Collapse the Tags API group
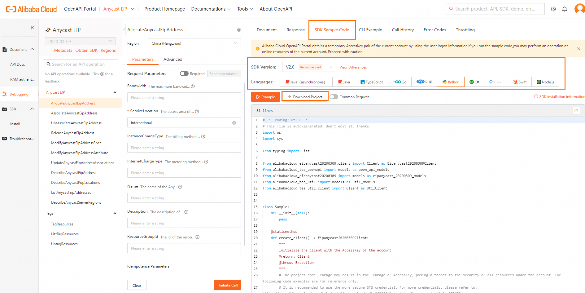The width and height of the screenshot is (585, 293). pyautogui.click(x=115, y=213)
